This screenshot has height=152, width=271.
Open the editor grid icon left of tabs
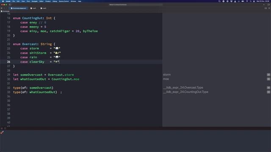point(2,8)
